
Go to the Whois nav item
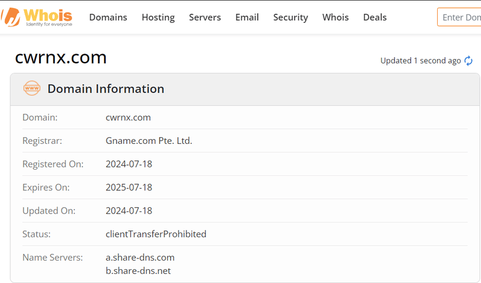click(x=335, y=17)
